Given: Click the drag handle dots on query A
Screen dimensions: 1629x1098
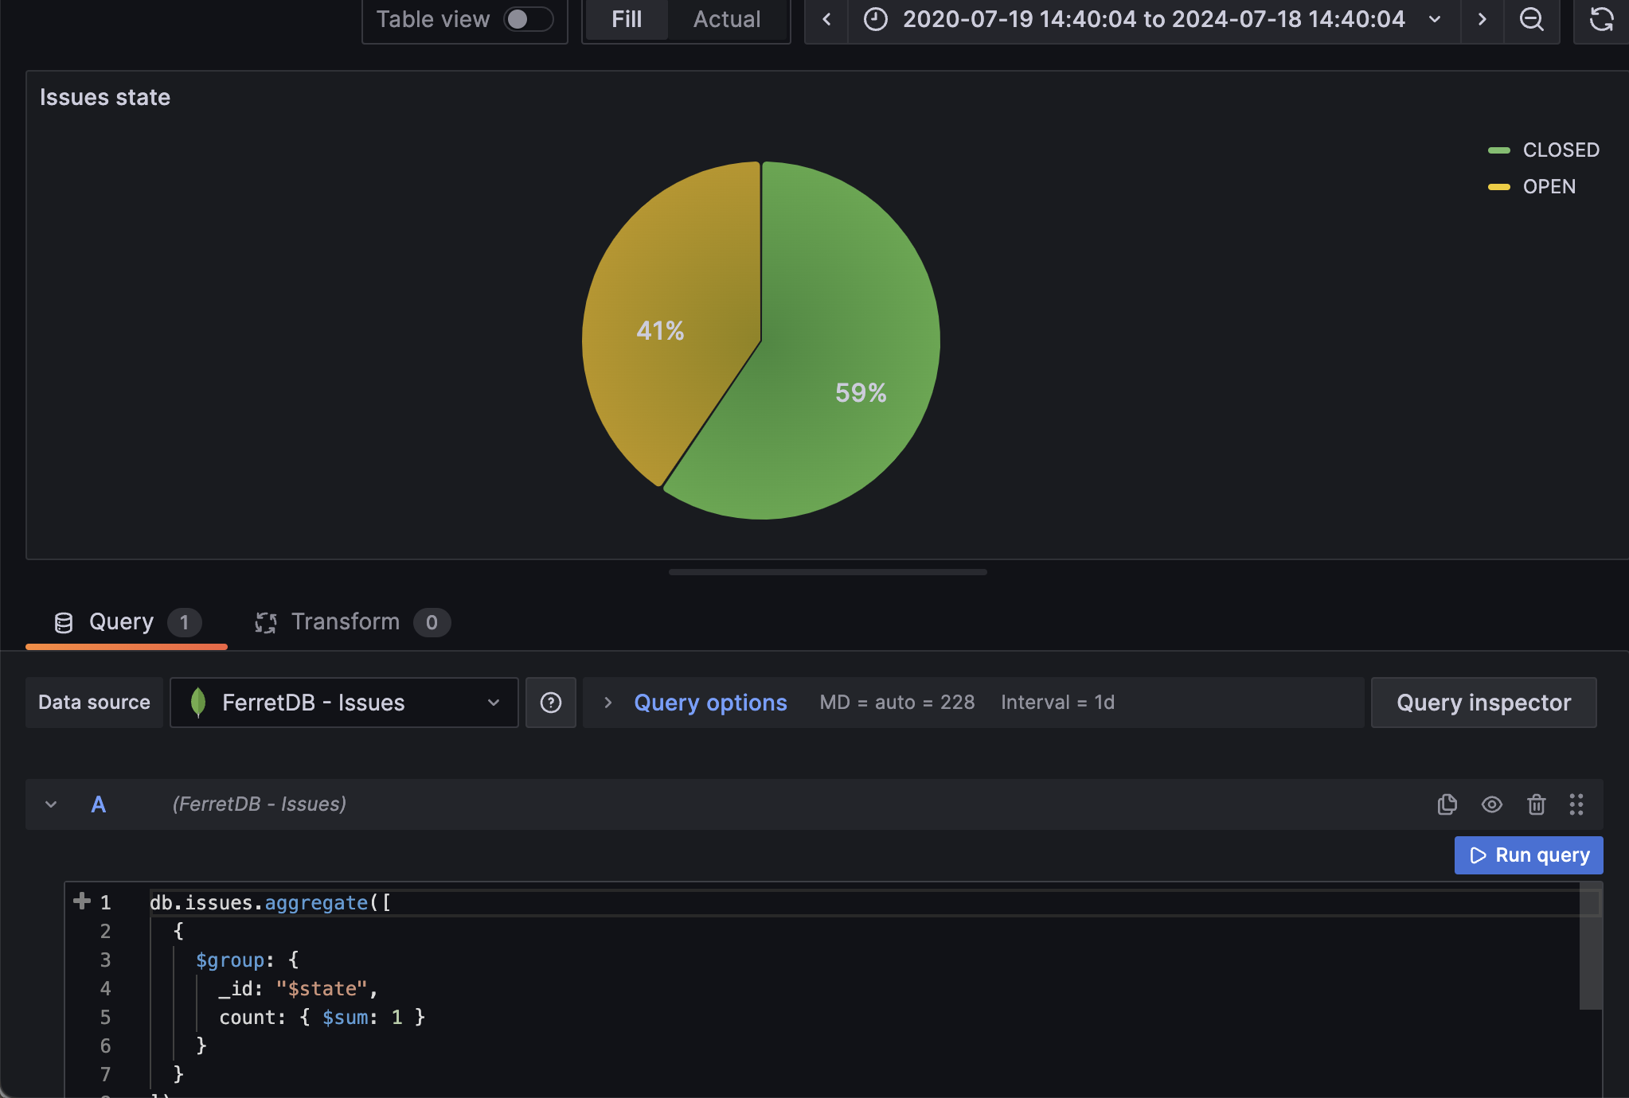Looking at the screenshot, I should tap(1576, 804).
